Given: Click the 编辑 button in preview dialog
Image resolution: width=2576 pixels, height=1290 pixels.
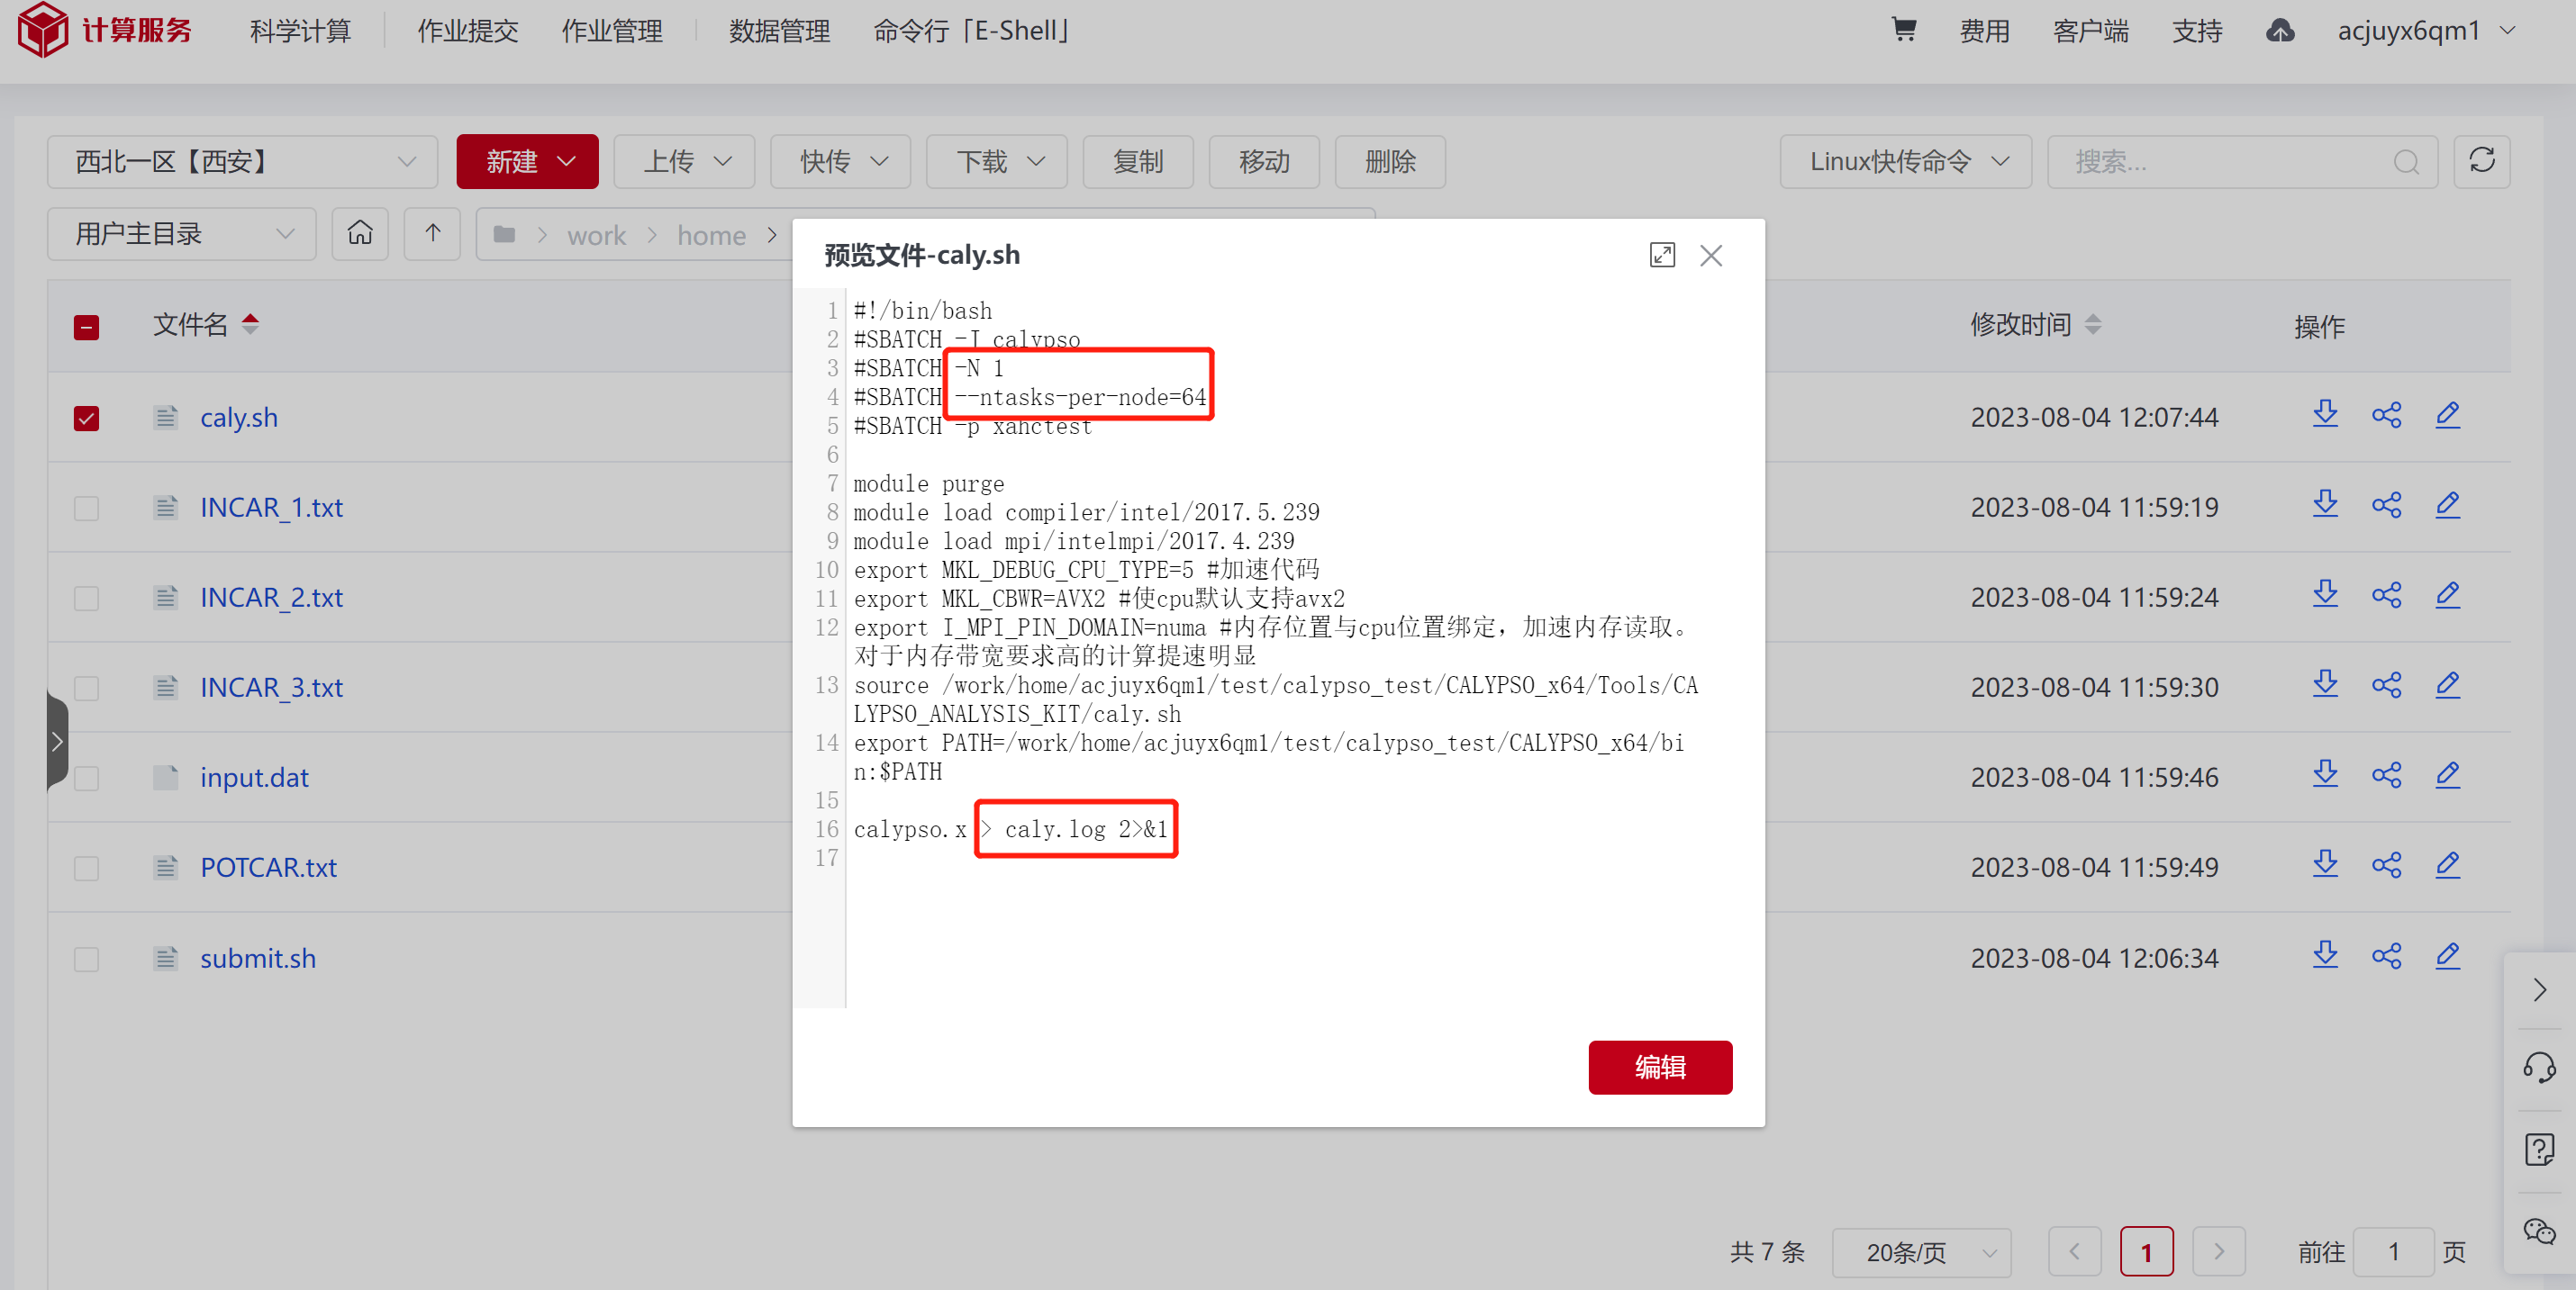Looking at the screenshot, I should pos(1660,1066).
